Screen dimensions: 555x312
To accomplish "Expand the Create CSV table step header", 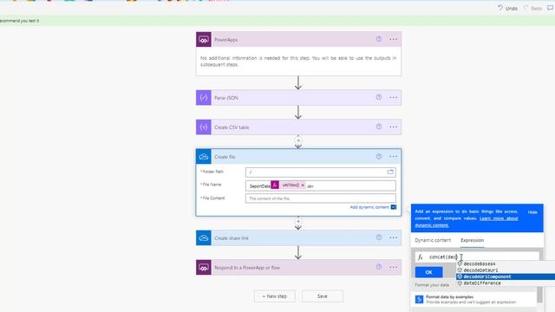I will [298, 127].
